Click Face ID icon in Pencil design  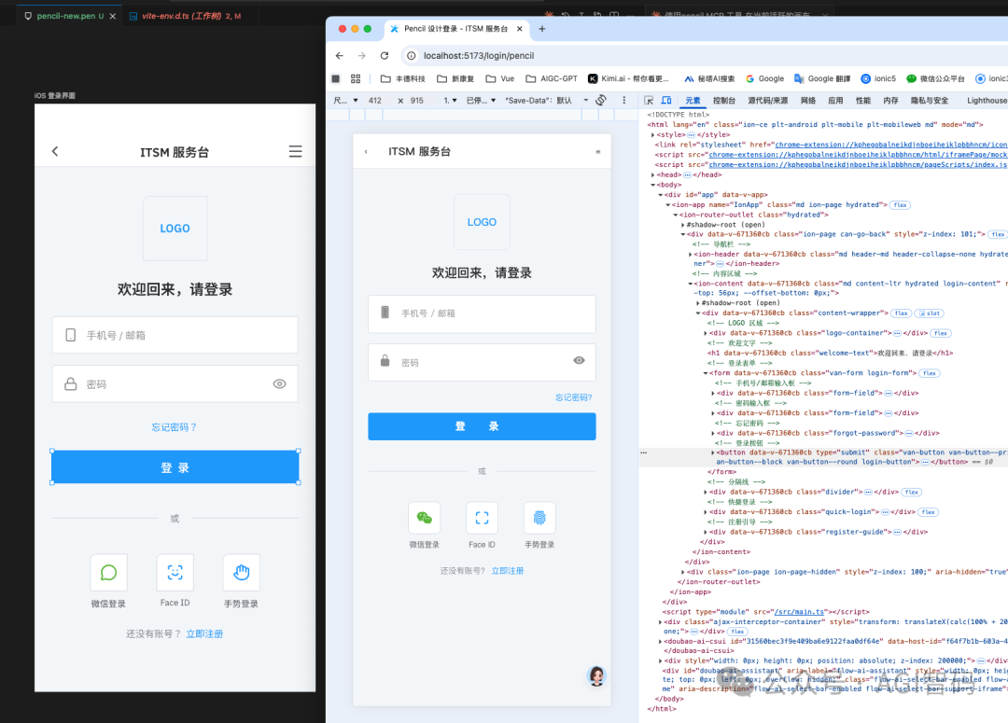point(175,572)
